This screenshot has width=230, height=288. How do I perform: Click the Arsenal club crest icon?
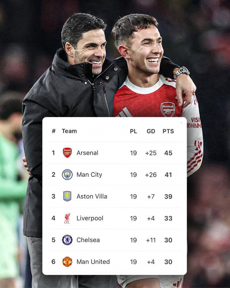(x=67, y=153)
